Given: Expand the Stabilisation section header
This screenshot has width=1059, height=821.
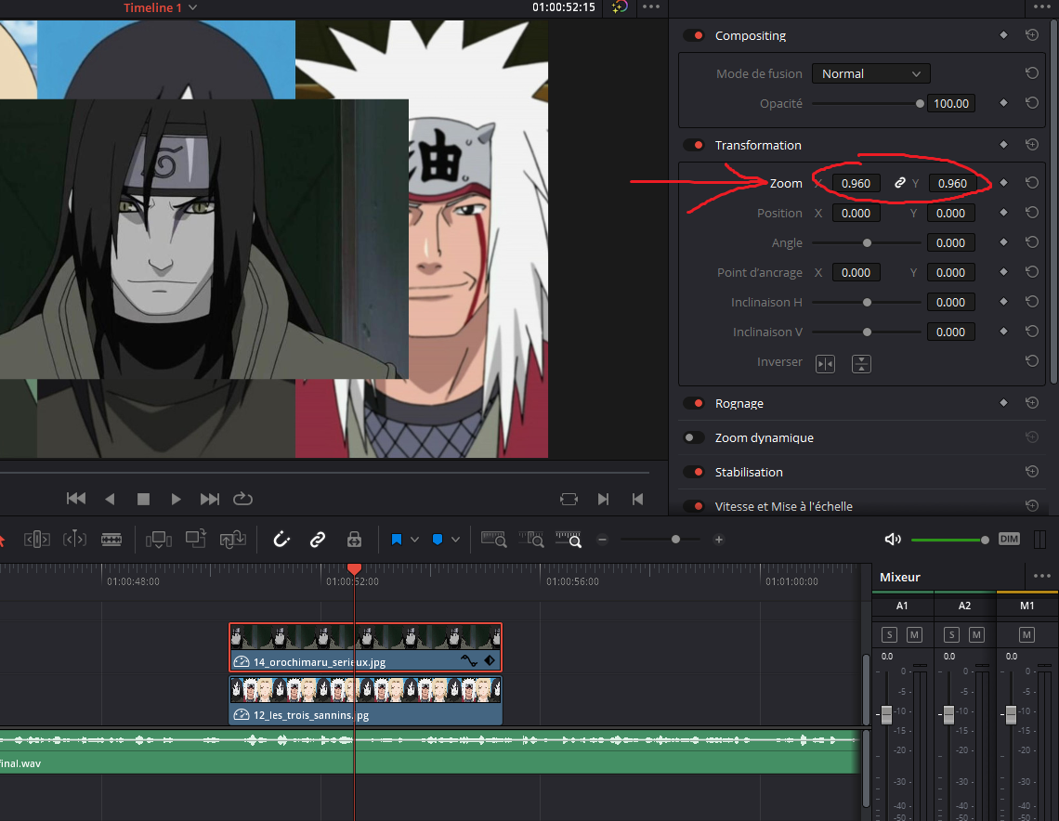Looking at the screenshot, I should (749, 473).
